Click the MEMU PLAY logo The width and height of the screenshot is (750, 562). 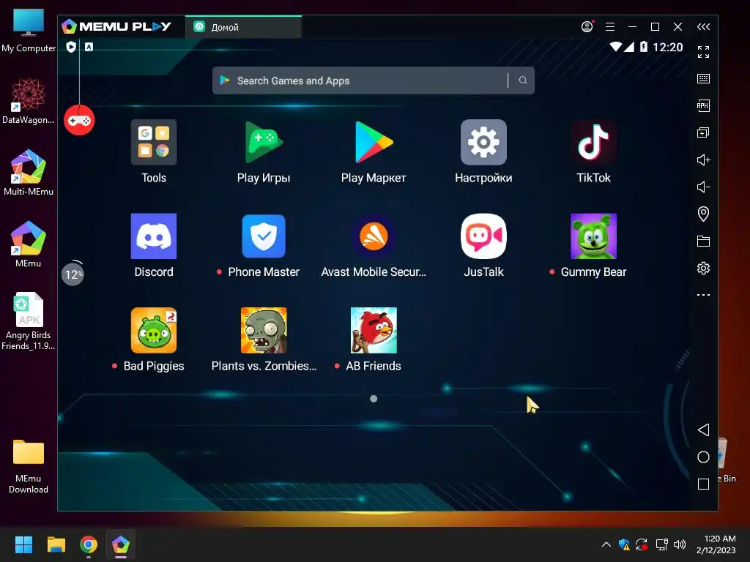pyautogui.click(x=116, y=26)
